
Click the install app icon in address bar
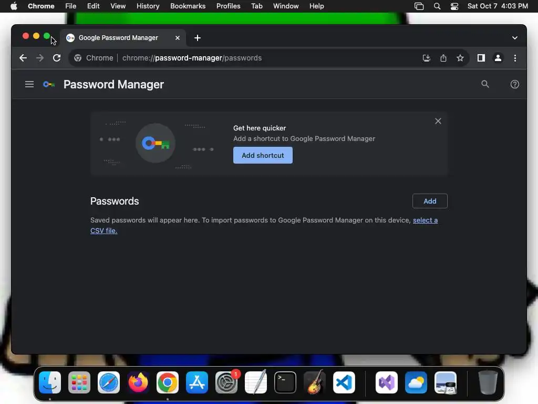(x=426, y=58)
